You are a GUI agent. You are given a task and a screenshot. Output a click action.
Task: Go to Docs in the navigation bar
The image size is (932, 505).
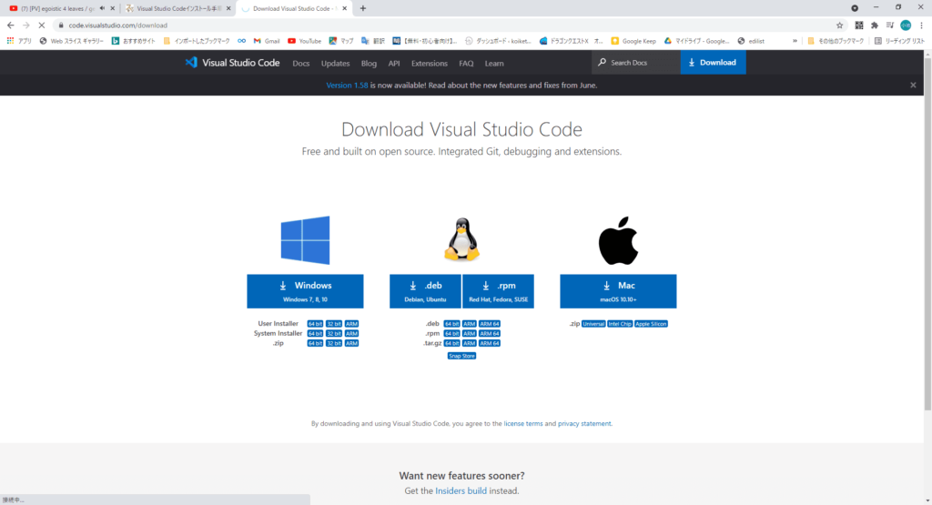pyautogui.click(x=301, y=63)
